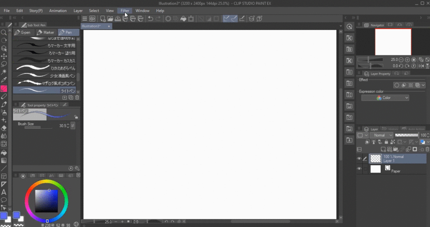Create a new raster layer

coord(383,149)
